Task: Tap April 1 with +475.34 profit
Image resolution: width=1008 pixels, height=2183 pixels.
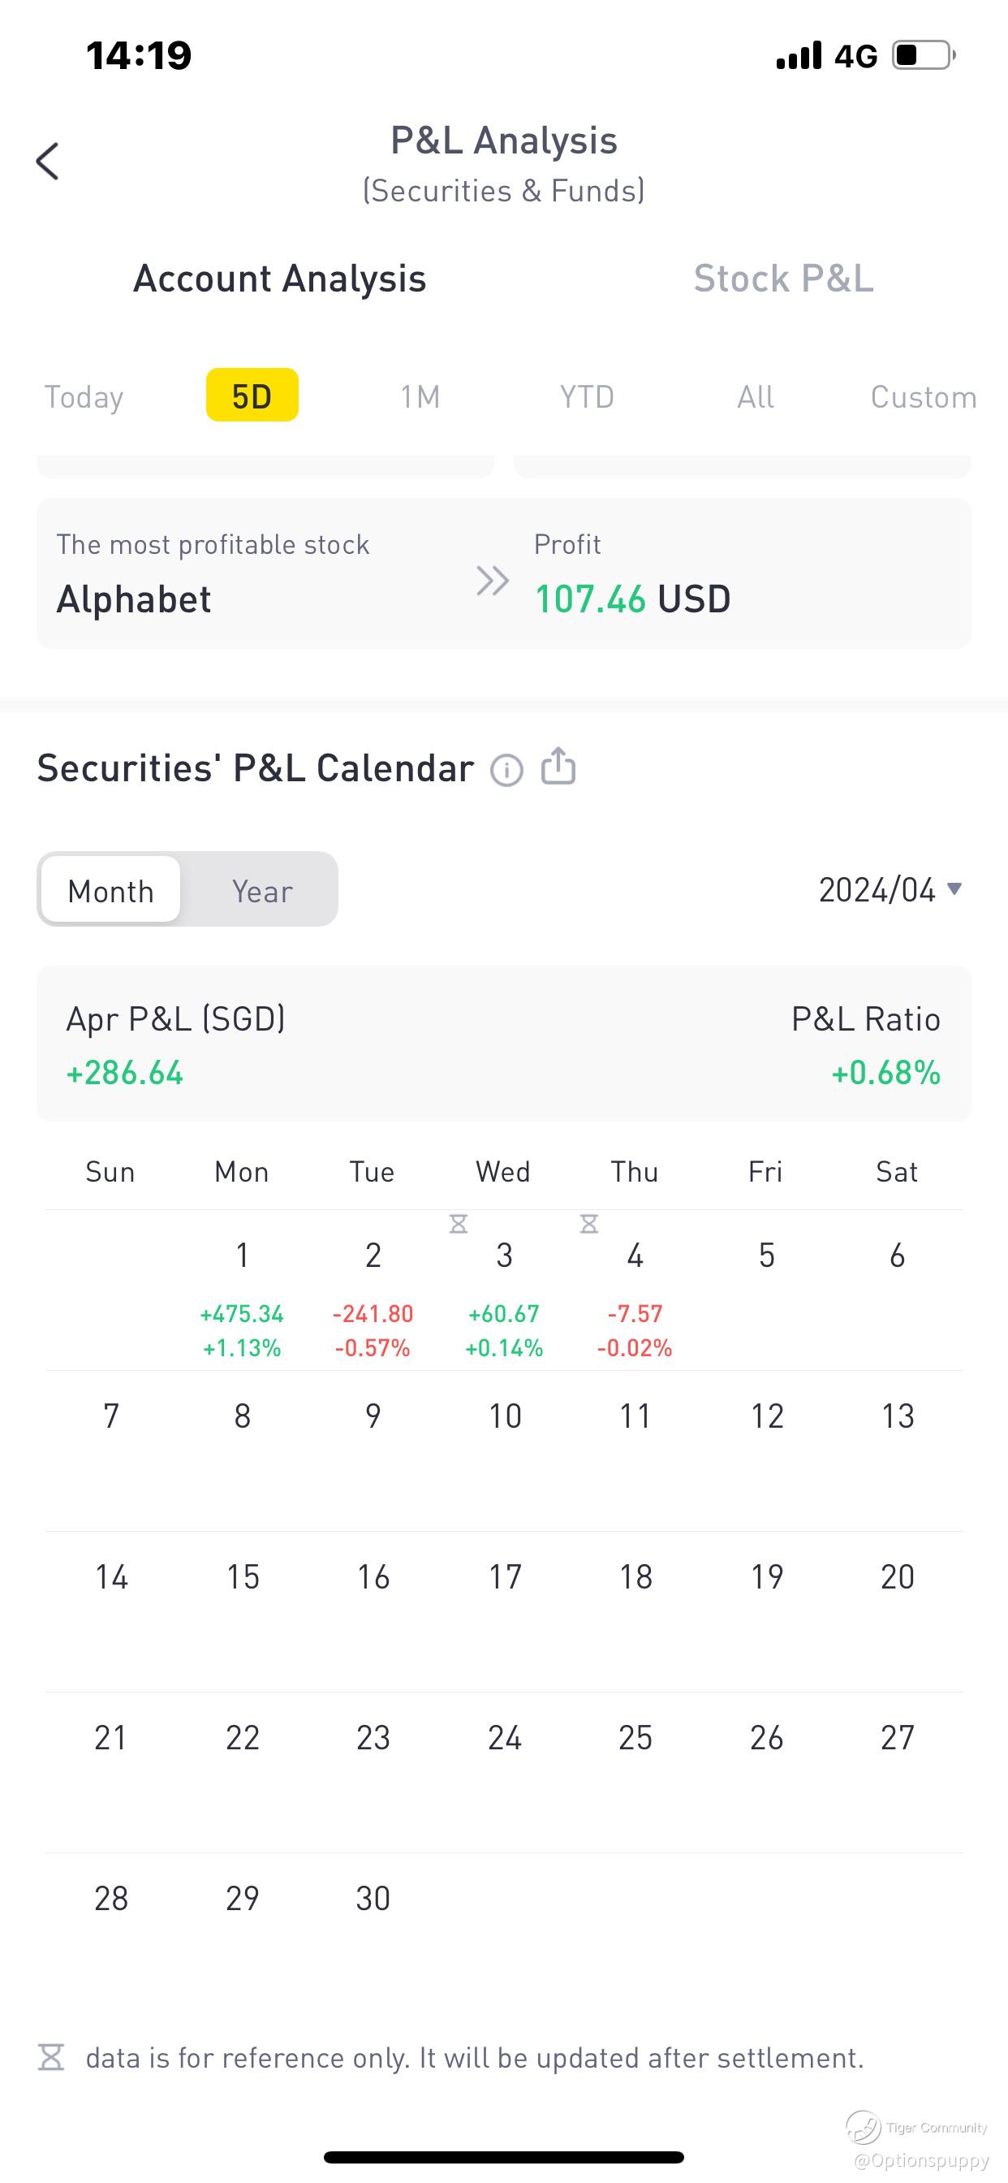Action: click(x=242, y=1290)
